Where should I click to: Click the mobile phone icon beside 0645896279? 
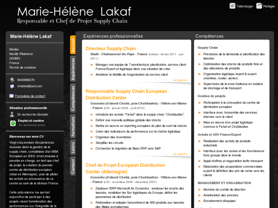pyautogui.click(x=12, y=80)
